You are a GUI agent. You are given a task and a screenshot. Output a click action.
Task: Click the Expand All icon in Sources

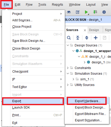(87, 38)
